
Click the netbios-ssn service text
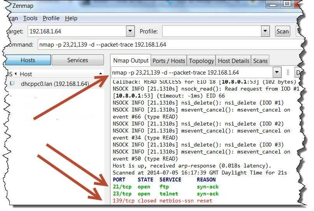click(177, 201)
